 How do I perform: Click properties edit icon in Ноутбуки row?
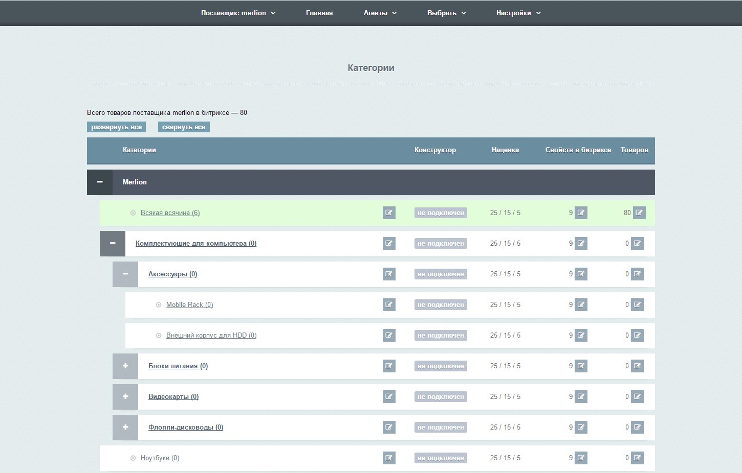click(581, 458)
